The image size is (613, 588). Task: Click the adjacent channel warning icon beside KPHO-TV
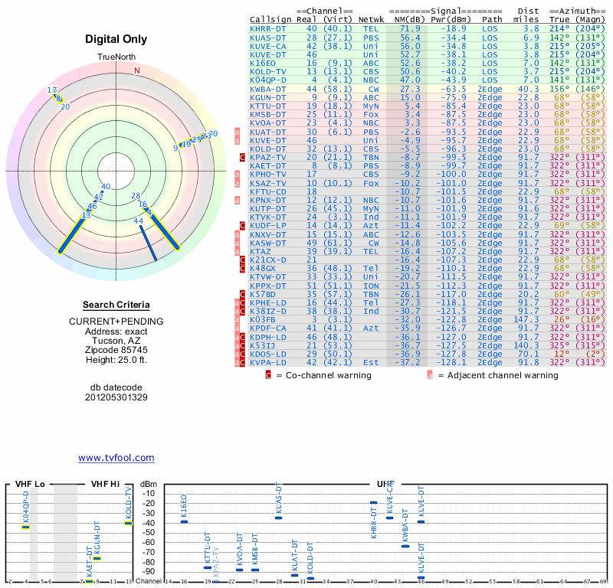tap(237, 174)
